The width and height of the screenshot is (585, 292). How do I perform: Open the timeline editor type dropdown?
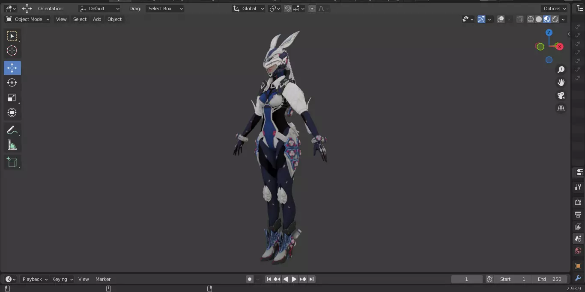point(11,279)
